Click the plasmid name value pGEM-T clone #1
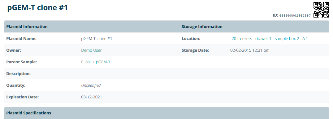 pyautogui.click(x=97, y=39)
